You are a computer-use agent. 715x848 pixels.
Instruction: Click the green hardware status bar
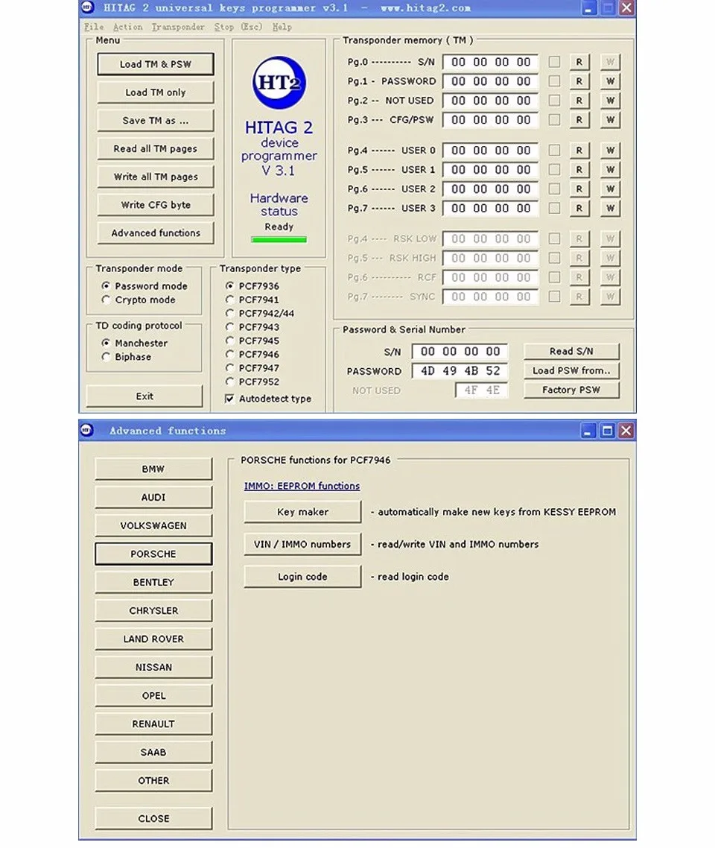coord(279,239)
